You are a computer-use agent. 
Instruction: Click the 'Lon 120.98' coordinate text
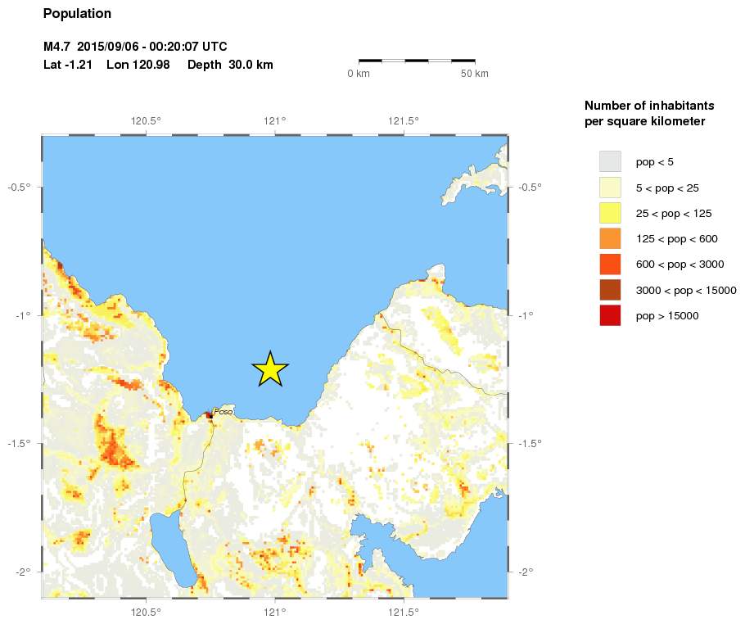pos(138,65)
